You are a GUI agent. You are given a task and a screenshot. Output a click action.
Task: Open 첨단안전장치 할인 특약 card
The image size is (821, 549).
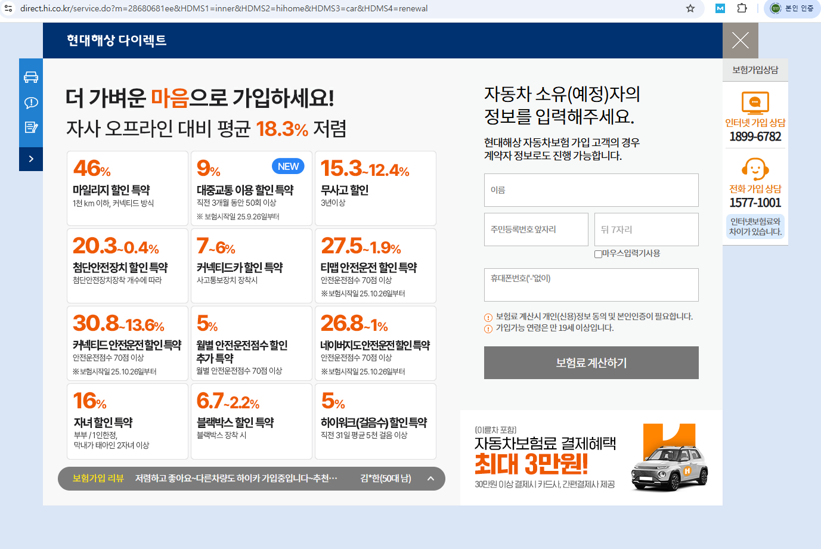(x=128, y=266)
